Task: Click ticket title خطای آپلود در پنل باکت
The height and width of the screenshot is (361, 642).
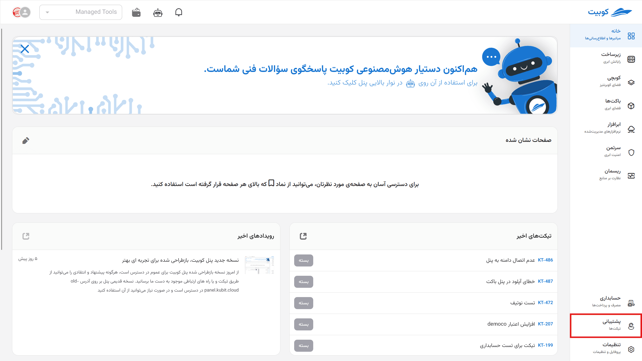Action: 510,282
